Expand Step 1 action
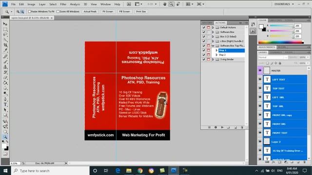312x175 pixels. 216,51
